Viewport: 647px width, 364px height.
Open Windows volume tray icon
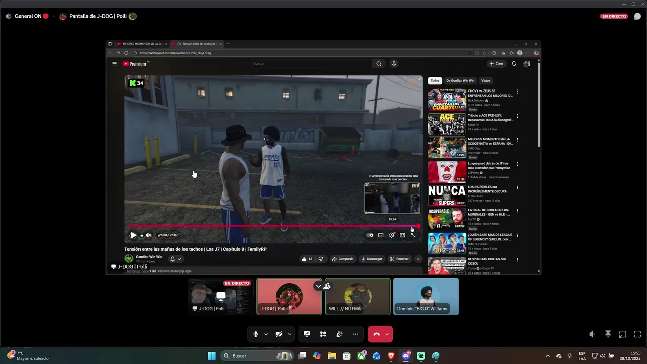click(603, 356)
